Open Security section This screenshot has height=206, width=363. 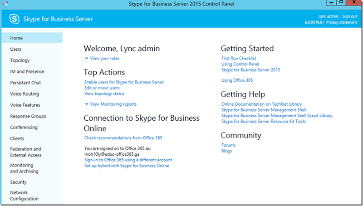18,182
